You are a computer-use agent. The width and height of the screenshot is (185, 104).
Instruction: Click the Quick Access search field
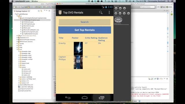coord(147,7)
